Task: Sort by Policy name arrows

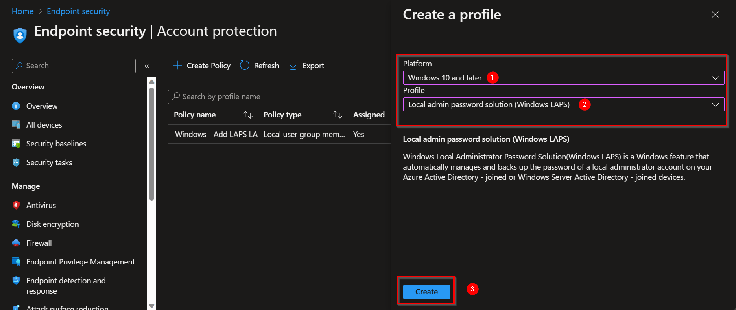Action: tap(248, 115)
